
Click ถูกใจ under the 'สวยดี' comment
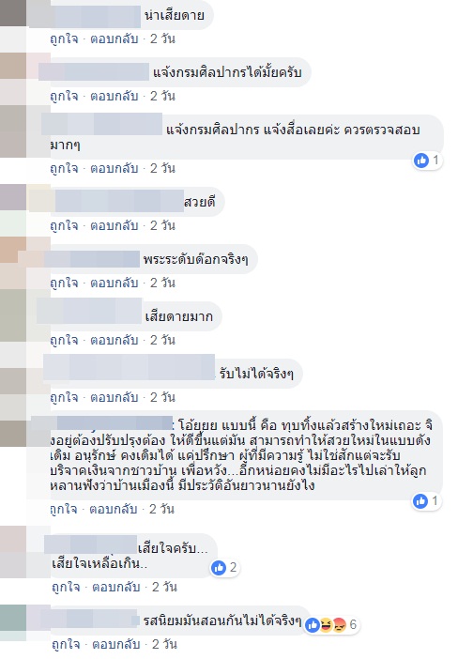64,225
